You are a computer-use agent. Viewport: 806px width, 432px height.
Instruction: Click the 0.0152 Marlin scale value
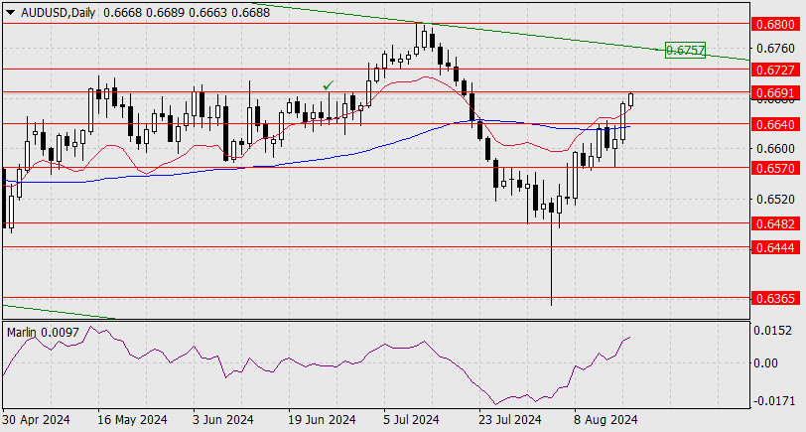pyautogui.click(x=773, y=331)
